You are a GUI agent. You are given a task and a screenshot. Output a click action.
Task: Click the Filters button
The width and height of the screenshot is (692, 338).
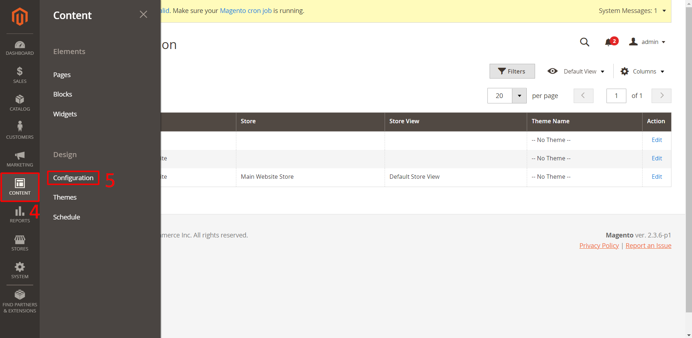(512, 71)
